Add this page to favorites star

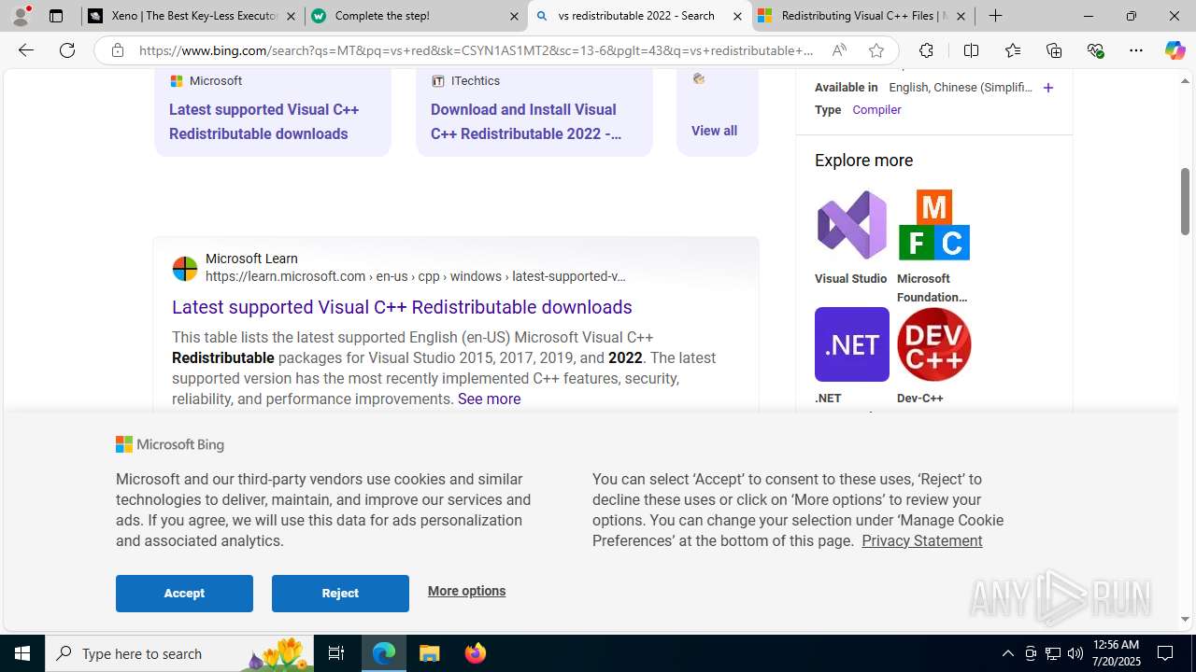(876, 50)
